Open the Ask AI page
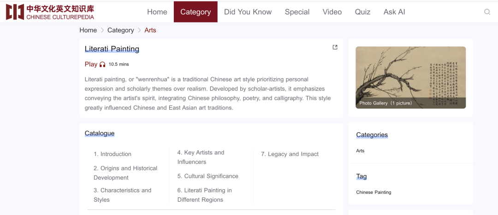 394,12
